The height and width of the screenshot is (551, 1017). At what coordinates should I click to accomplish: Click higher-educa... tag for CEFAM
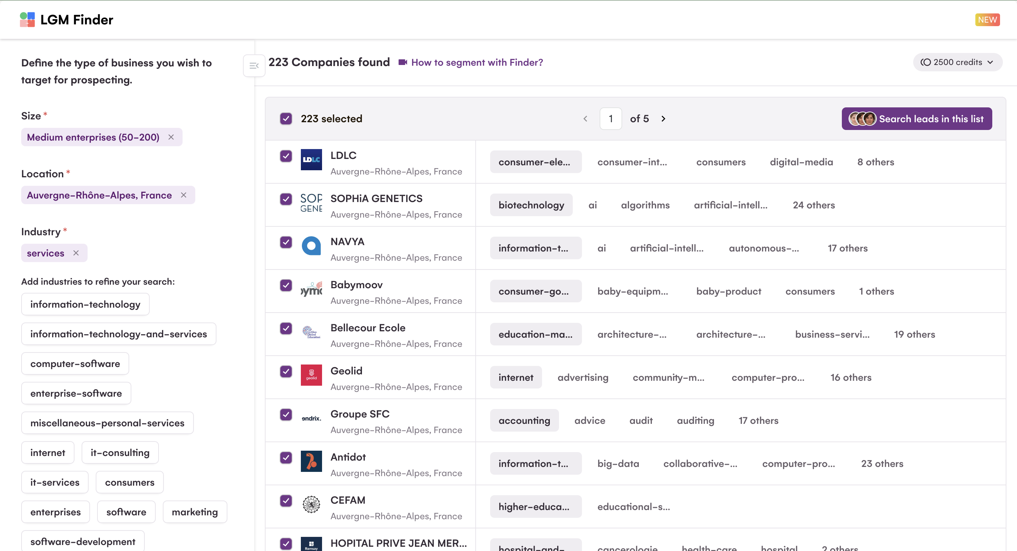pos(535,506)
